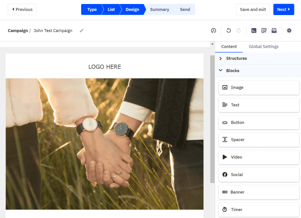Expand the Structures section

coord(258,58)
